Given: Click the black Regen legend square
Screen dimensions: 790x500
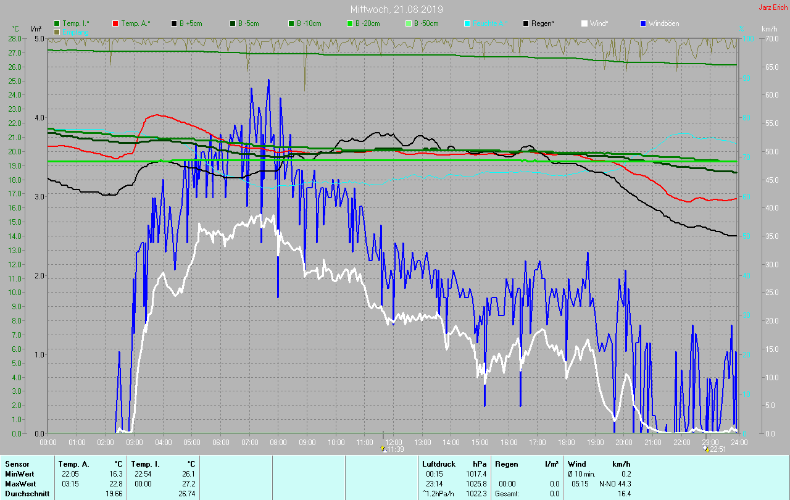Looking at the screenshot, I should [526, 23].
